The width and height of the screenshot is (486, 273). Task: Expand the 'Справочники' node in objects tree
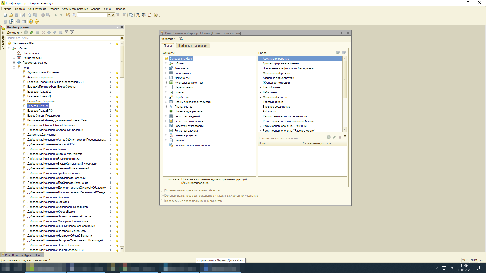(x=166, y=73)
